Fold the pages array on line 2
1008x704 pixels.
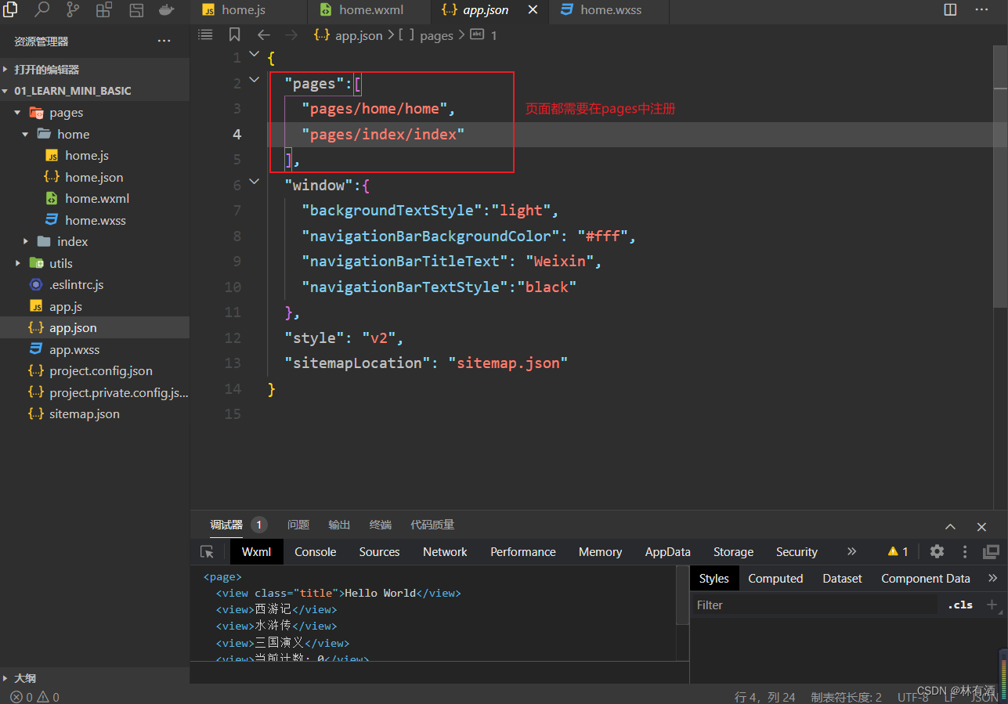tap(254, 79)
